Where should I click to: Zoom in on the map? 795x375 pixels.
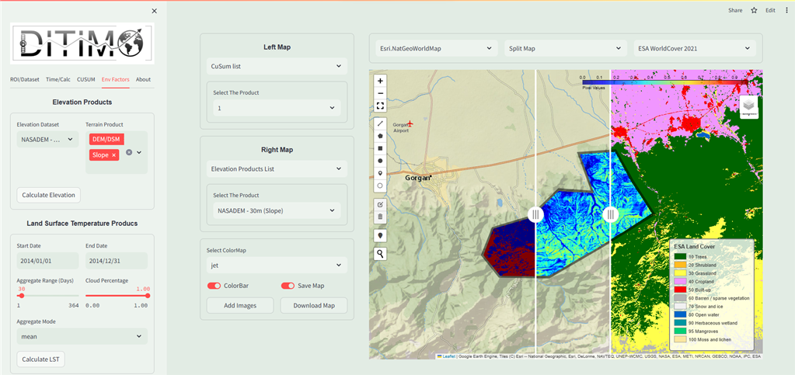click(x=380, y=81)
